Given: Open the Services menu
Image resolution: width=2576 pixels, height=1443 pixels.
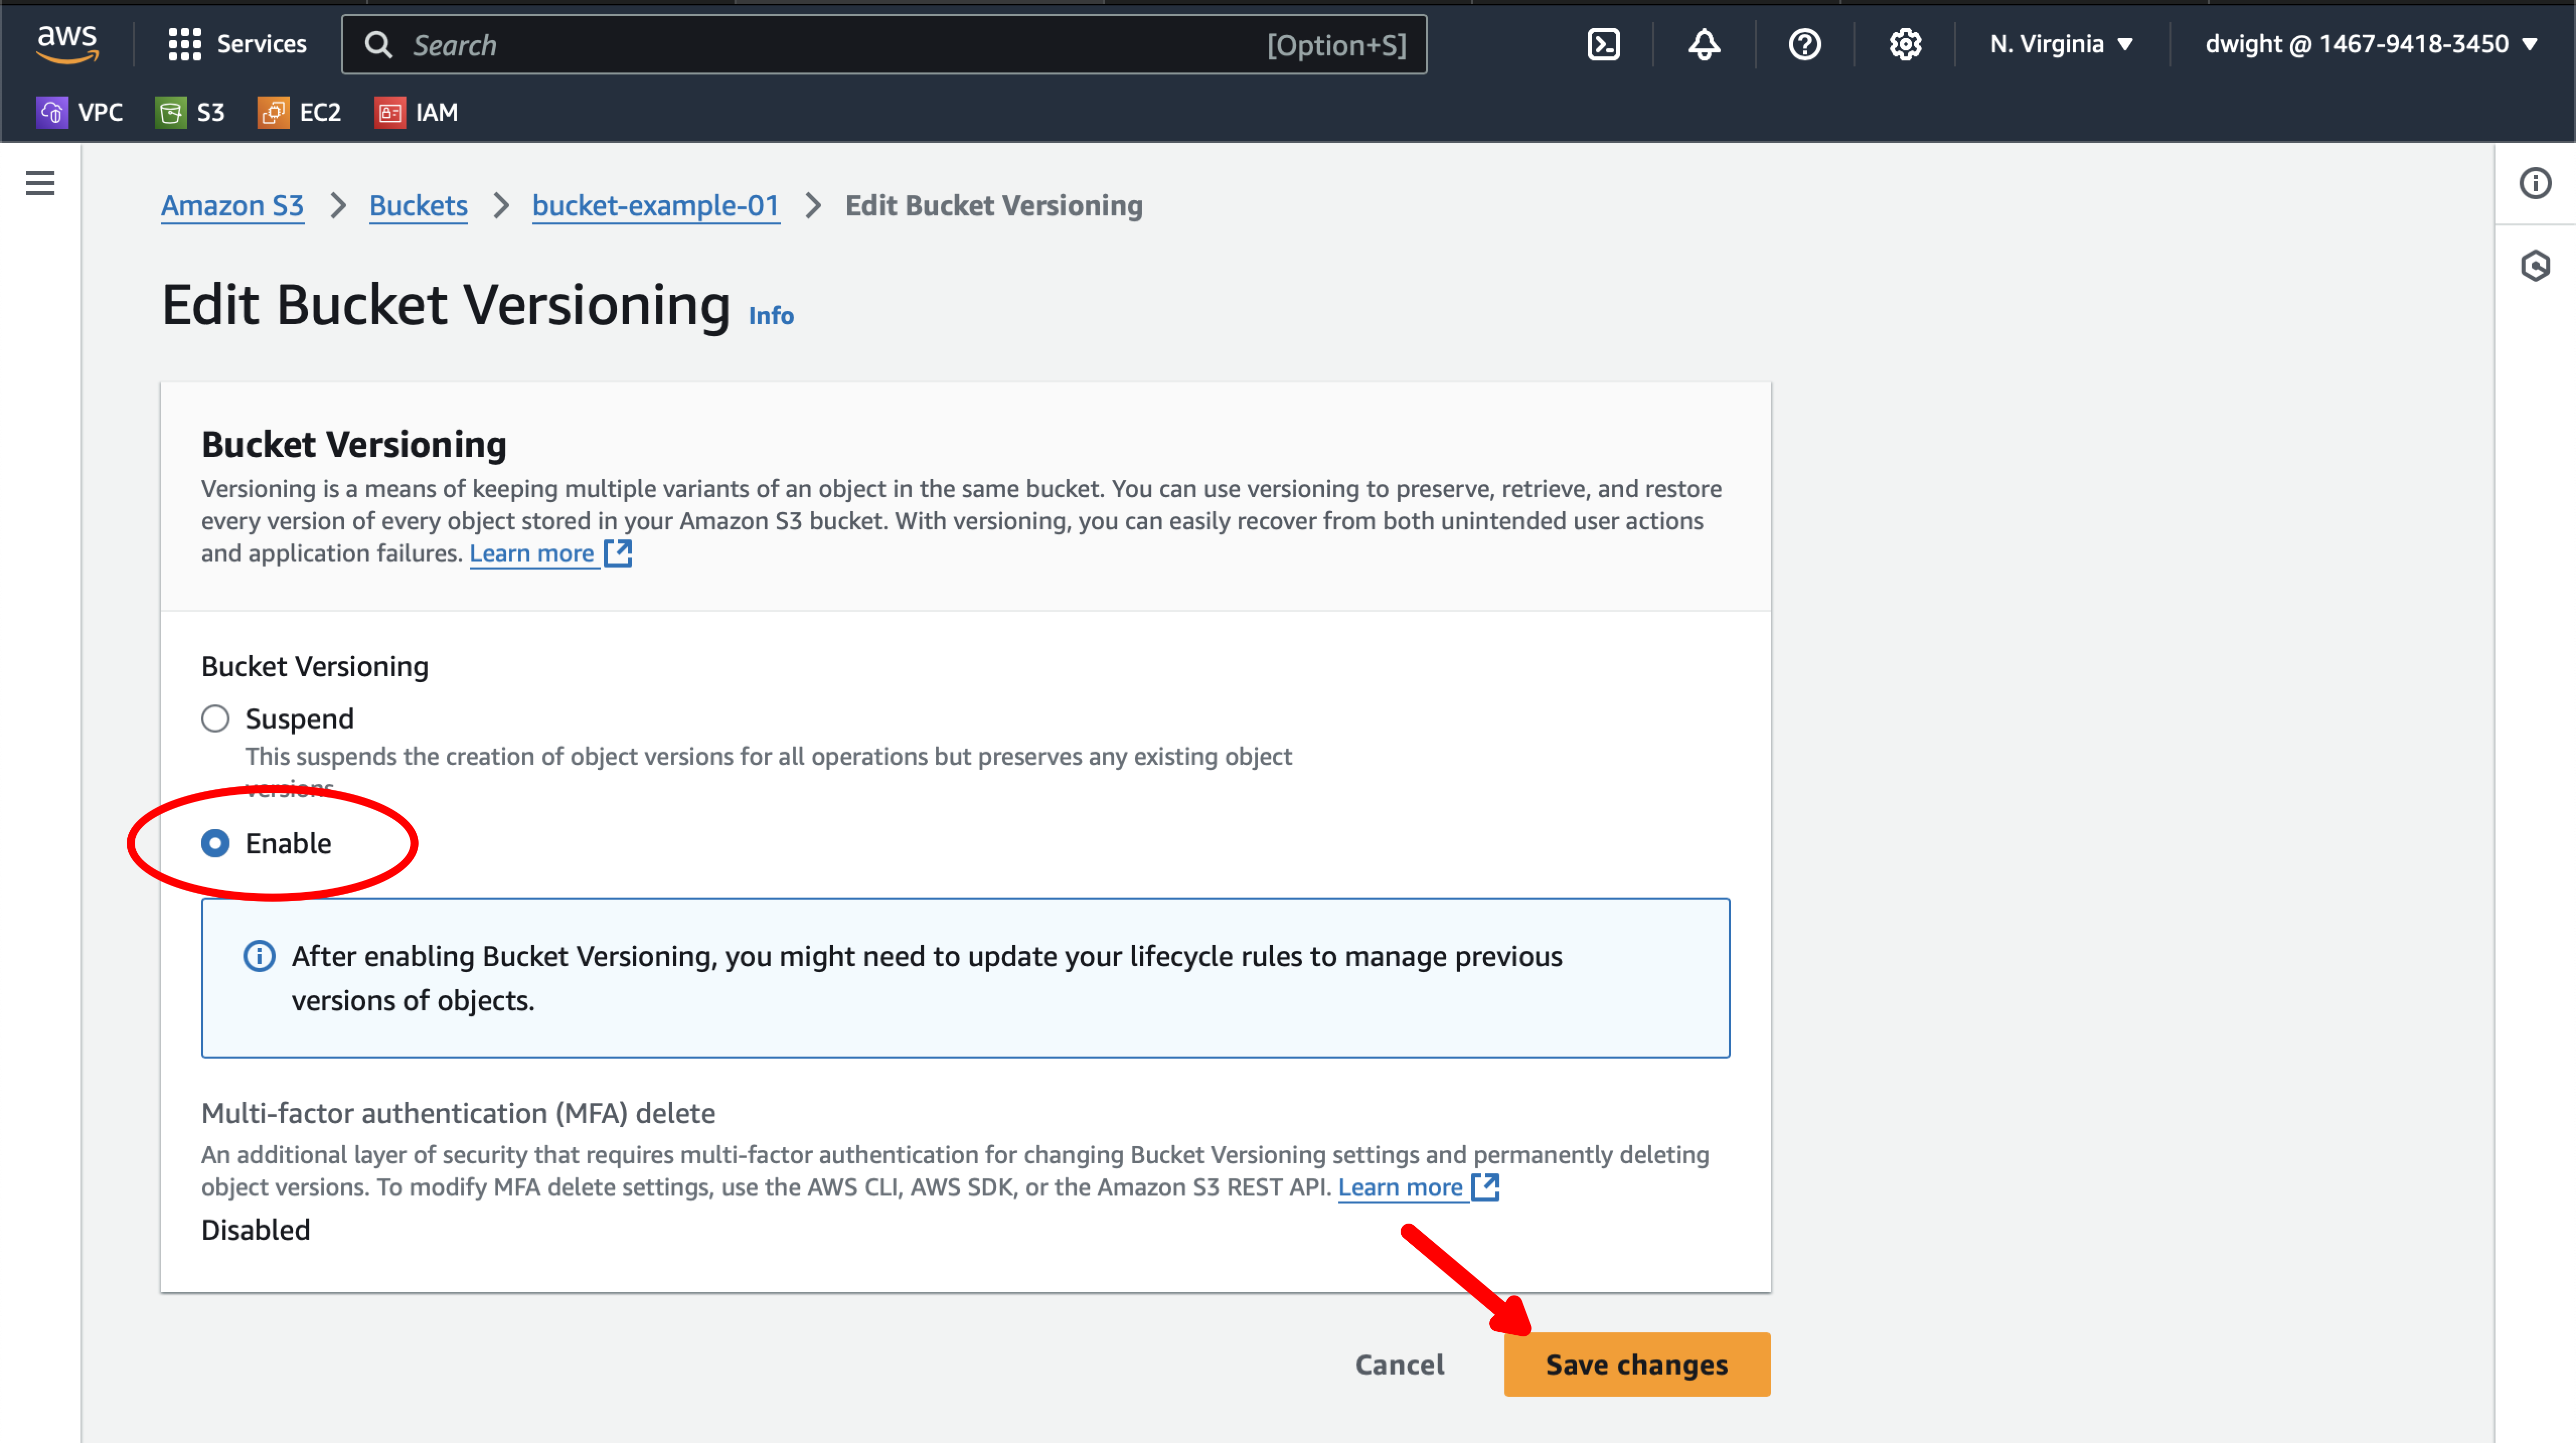Looking at the screenshot, I should click(x=237, y=44).
